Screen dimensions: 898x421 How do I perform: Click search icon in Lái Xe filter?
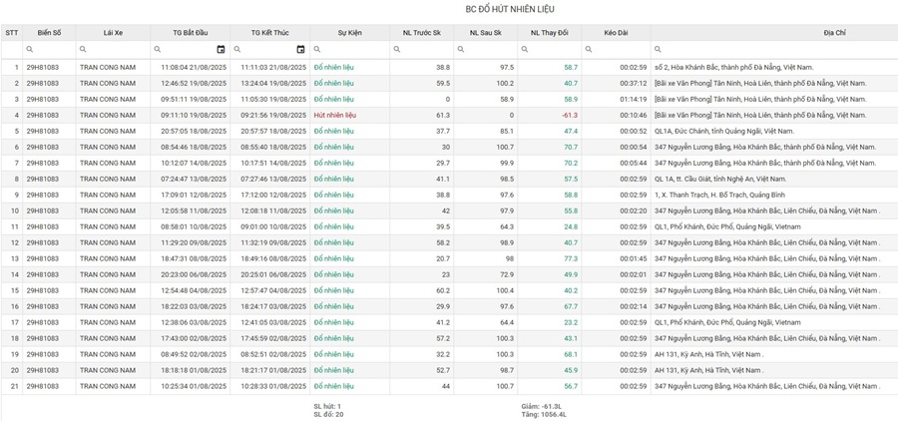coord(84,49)
